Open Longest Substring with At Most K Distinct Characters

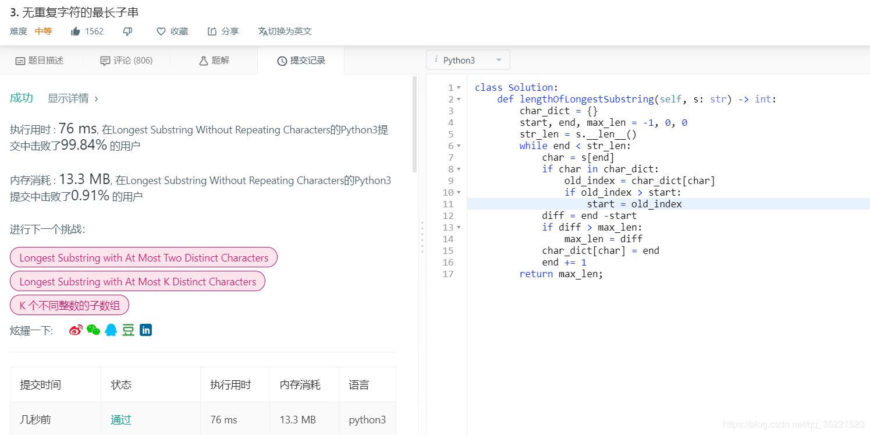(137, 281)
